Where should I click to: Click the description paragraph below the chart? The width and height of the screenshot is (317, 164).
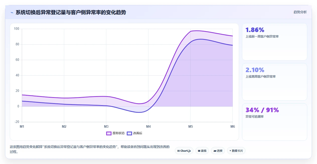(90, 149)
